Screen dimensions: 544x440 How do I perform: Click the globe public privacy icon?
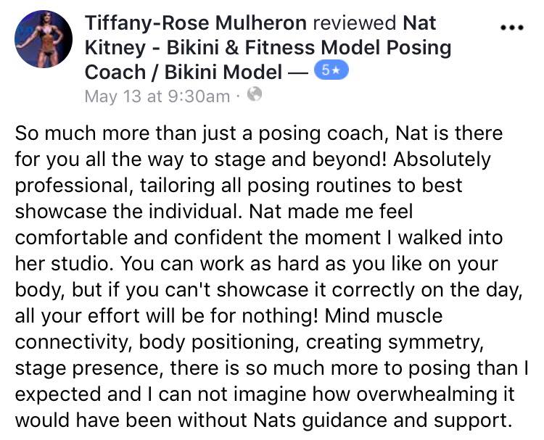tap(255, 94)
